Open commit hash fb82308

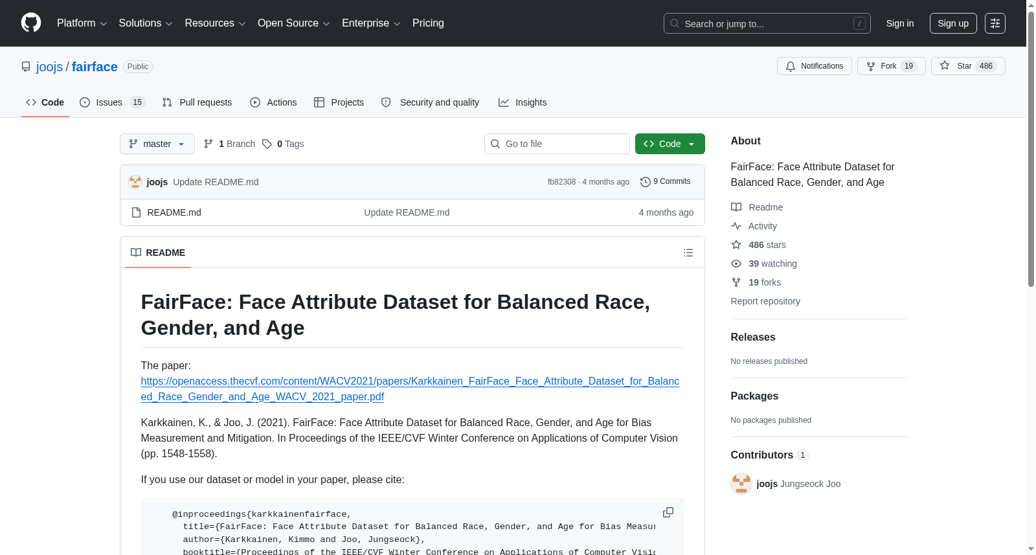pyautogui.click(x=561, y=182)
